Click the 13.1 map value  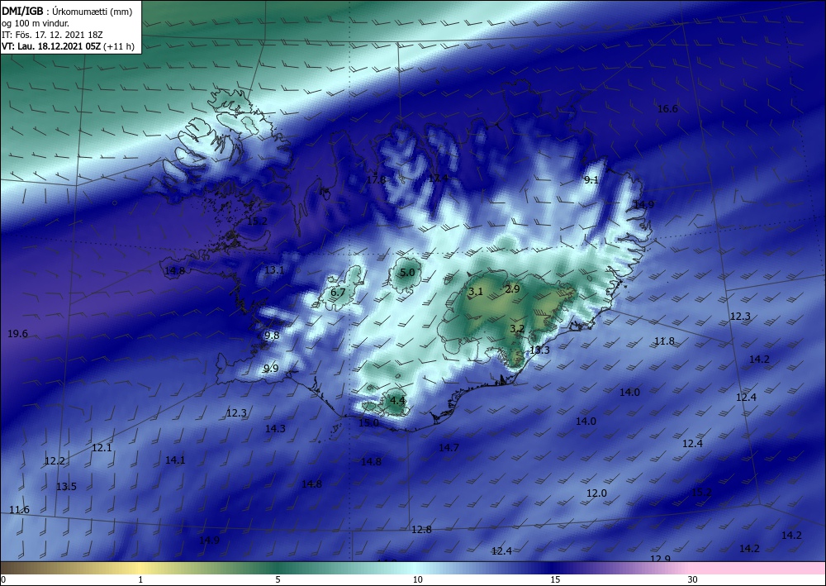274,270
